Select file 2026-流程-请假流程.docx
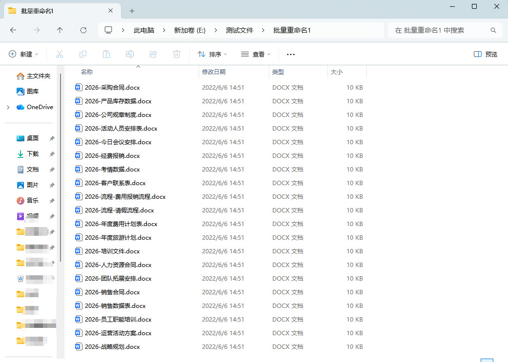Screen dimensions: 508x362 120,210
